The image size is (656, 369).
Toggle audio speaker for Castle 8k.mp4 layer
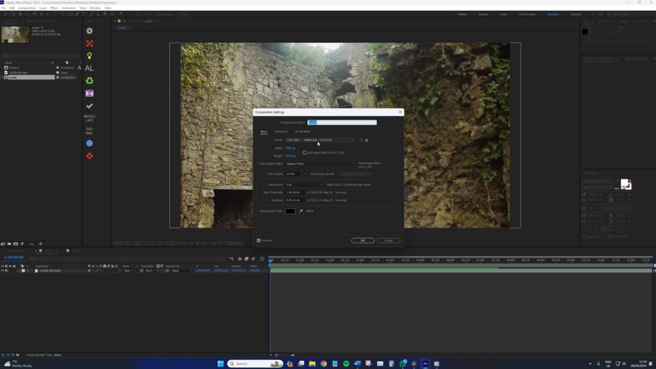point(6,271)
